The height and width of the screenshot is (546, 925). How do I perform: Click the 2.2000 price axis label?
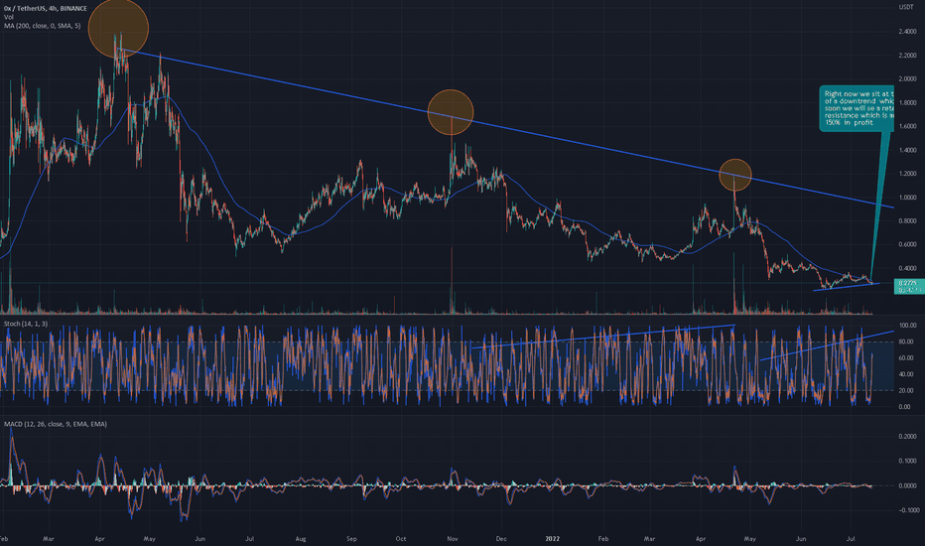907,55
